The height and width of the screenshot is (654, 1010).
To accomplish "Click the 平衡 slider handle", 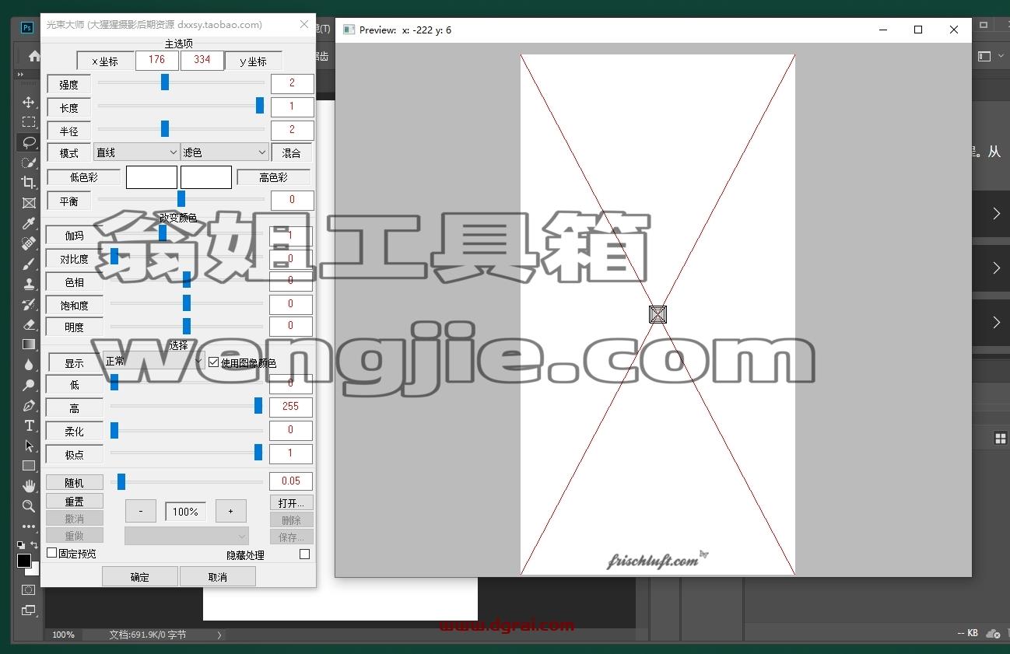I will (x=181, y=199).
